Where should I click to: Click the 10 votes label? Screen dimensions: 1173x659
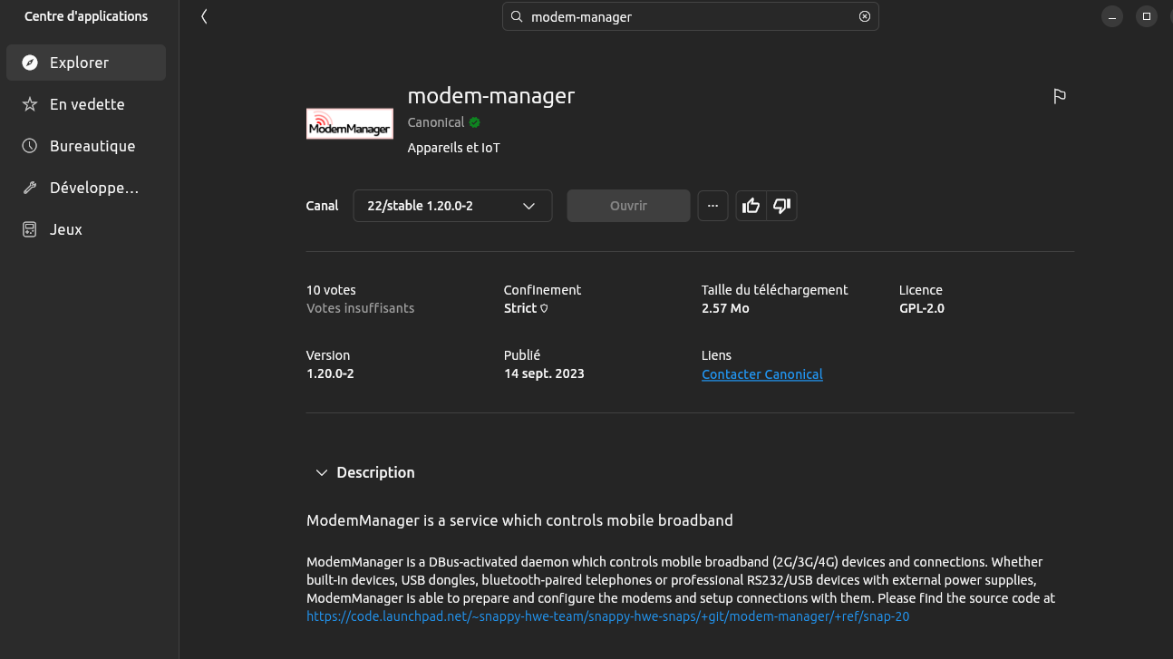(331, 290)
